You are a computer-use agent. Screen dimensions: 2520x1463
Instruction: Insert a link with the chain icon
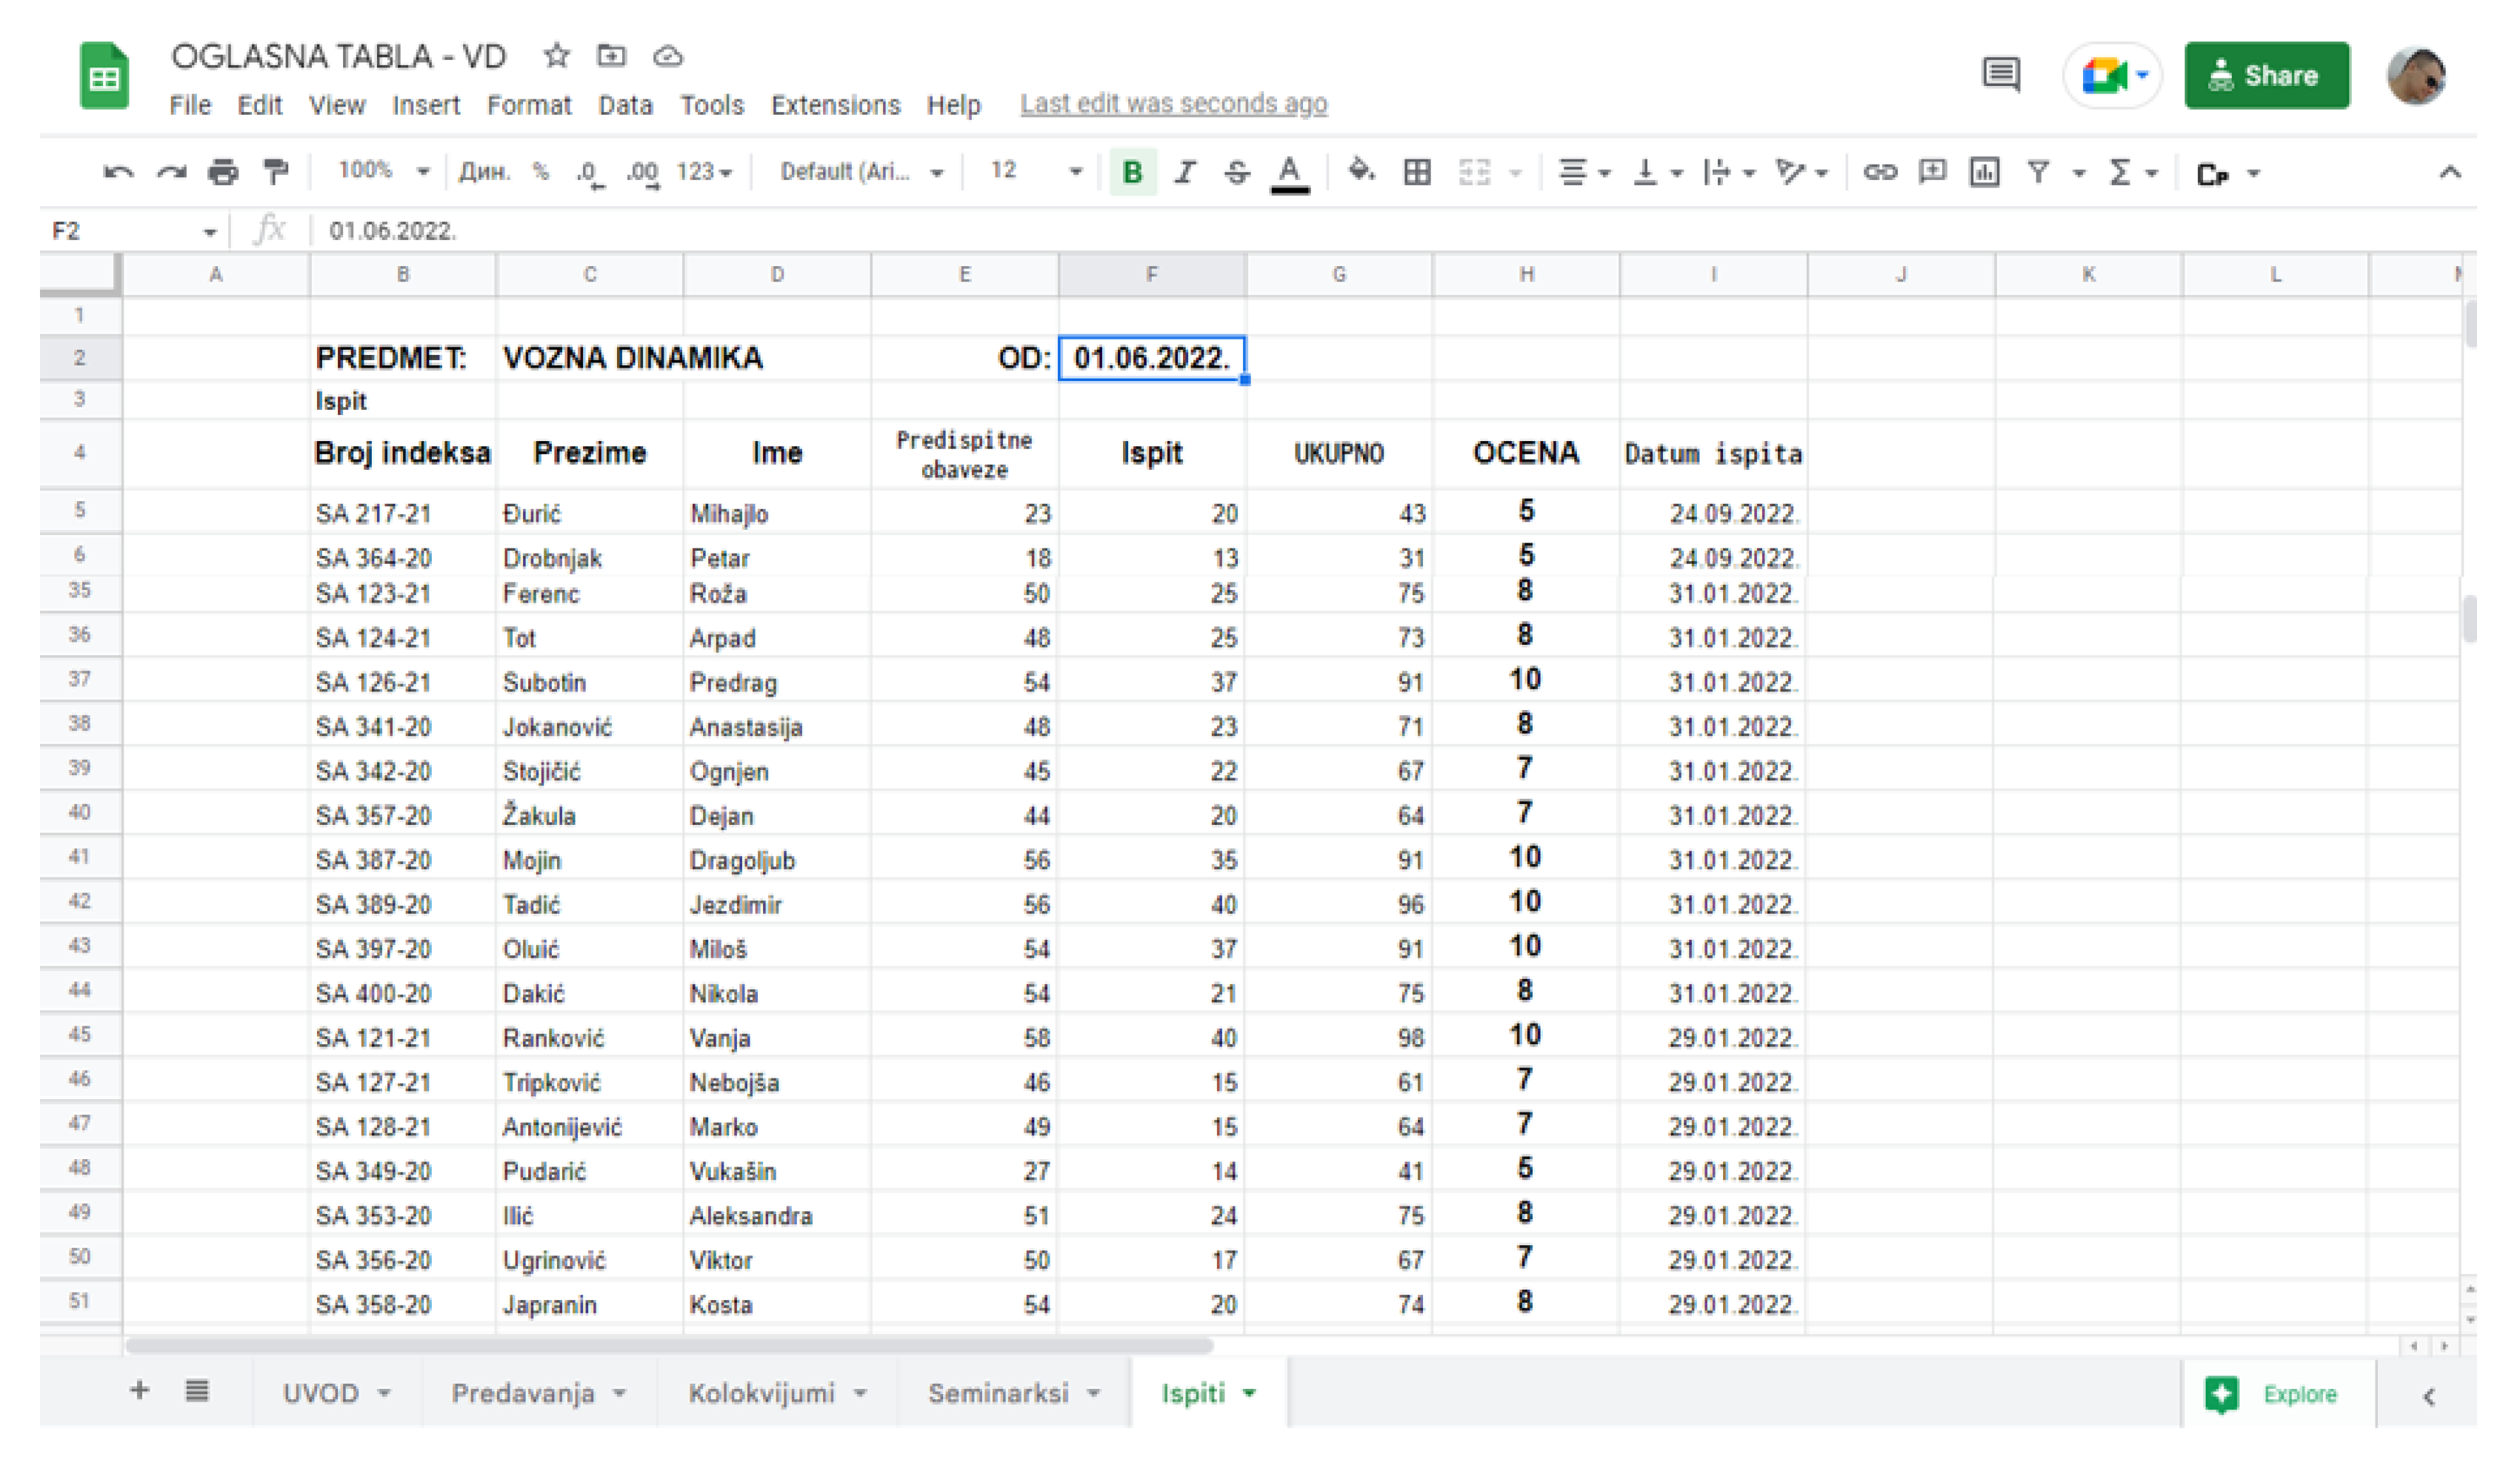pos(1879,173)
